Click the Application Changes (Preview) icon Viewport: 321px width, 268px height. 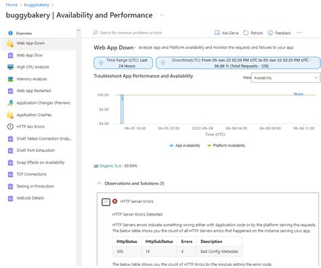tap(10, 103)
